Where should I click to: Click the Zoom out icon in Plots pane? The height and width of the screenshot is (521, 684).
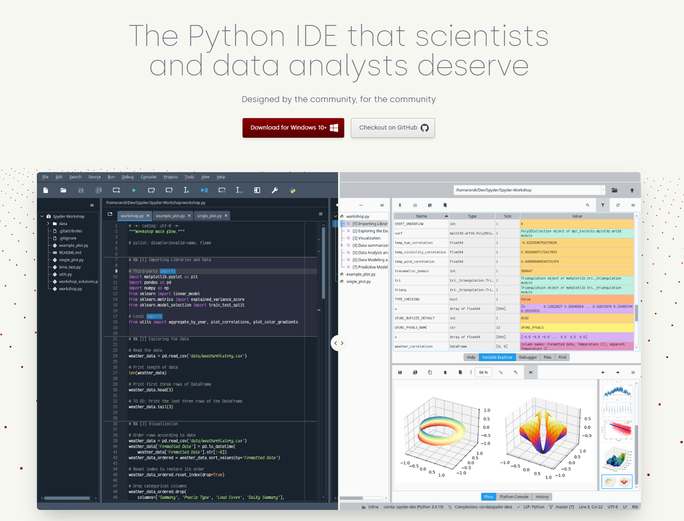(500, 372)
